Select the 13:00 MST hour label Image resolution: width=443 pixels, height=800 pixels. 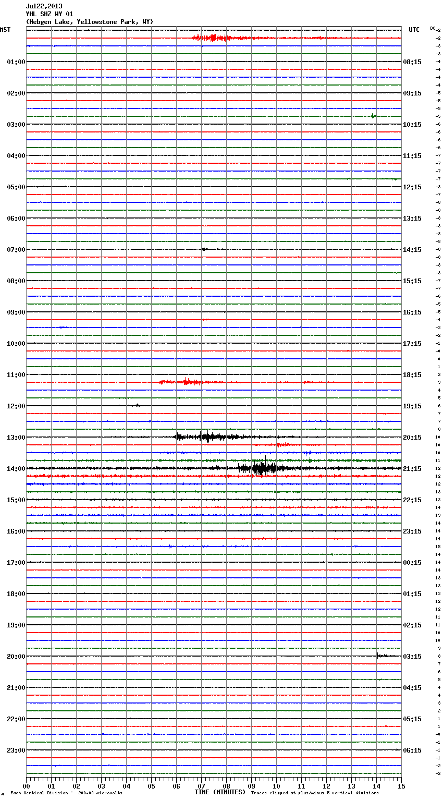[16, 438]
